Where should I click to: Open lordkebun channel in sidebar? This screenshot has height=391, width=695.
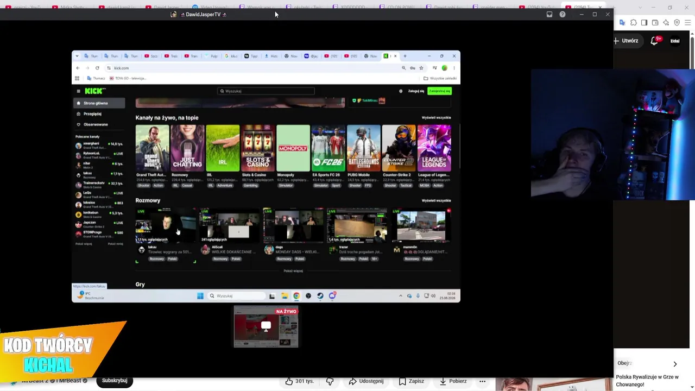99,215
